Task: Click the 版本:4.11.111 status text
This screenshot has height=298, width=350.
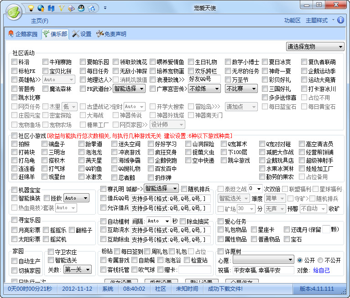Action: [317, 289]
